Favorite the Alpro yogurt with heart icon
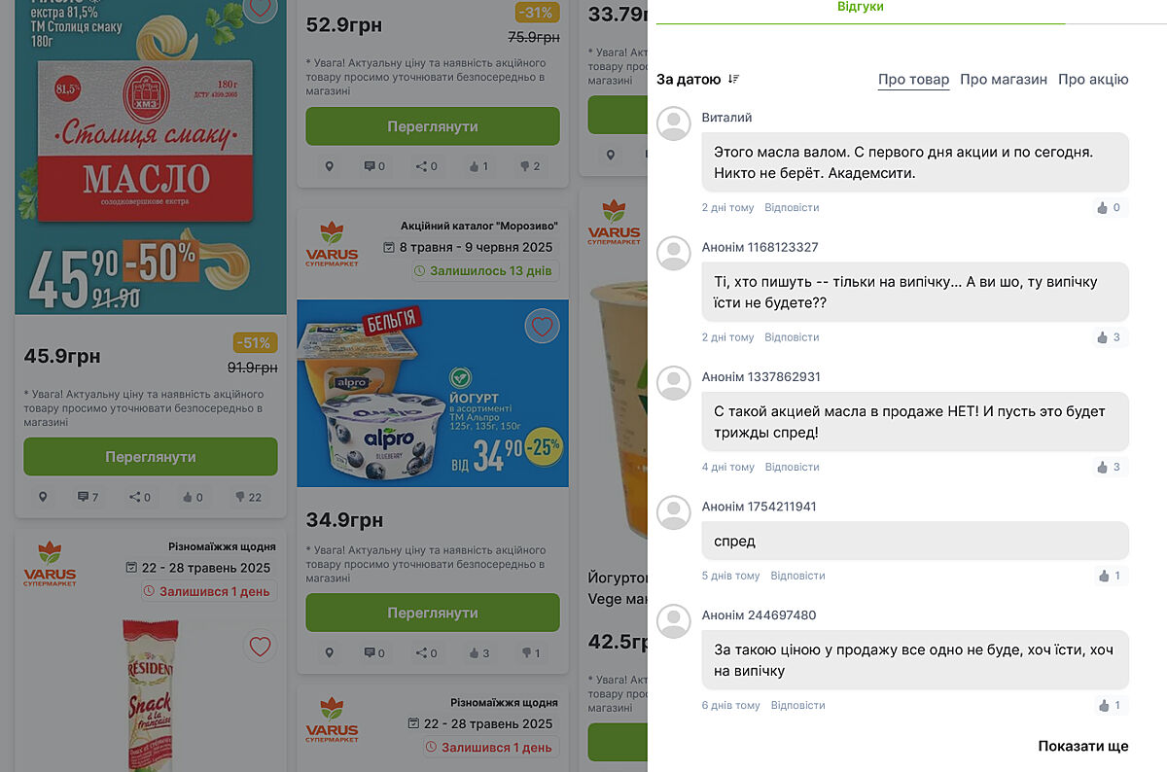This screenshot has height=772, width=1167. point(542,326)
